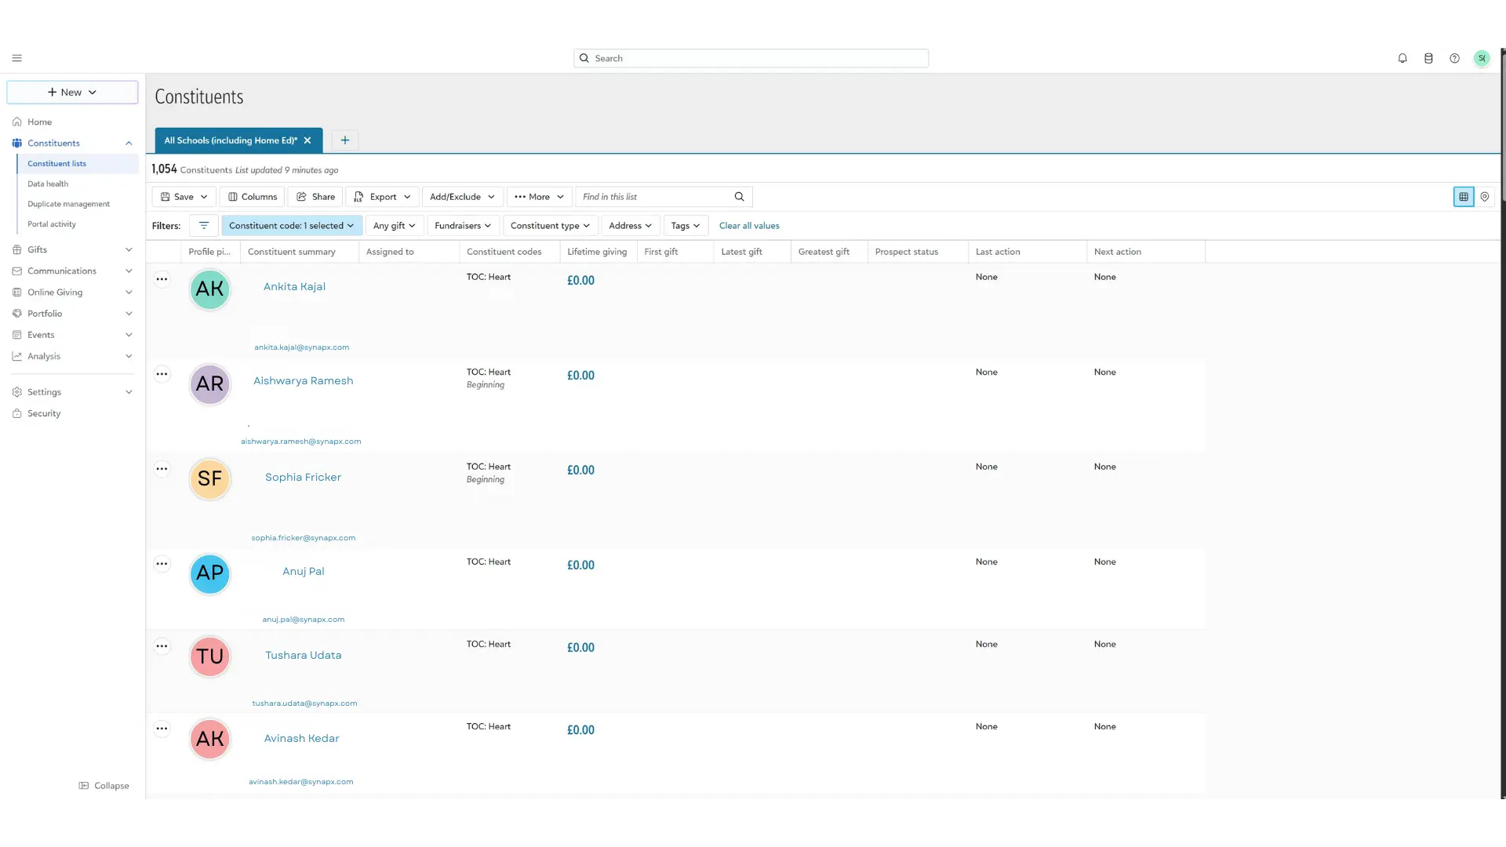The height and width of the screenshot is (847, 1506).
Task: Open Constituent code filter dropdown
Action: coord(291,226)
